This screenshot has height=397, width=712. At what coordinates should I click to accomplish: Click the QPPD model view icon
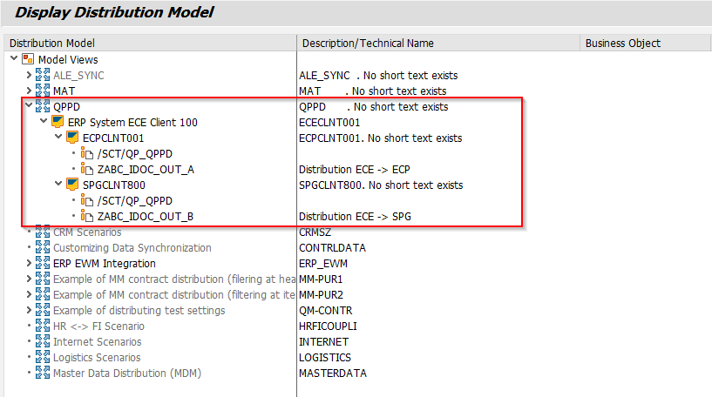click(x=43, y=106)
